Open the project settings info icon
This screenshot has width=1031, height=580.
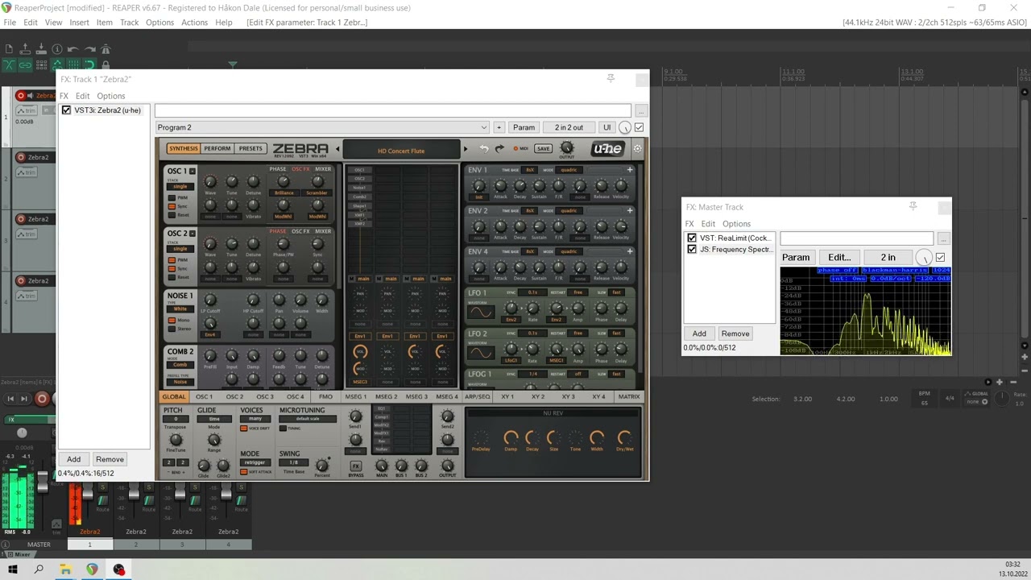click(x=57, y=50)
